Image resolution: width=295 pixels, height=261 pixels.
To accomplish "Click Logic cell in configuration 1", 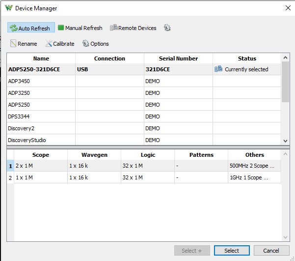I will [148, 166].
